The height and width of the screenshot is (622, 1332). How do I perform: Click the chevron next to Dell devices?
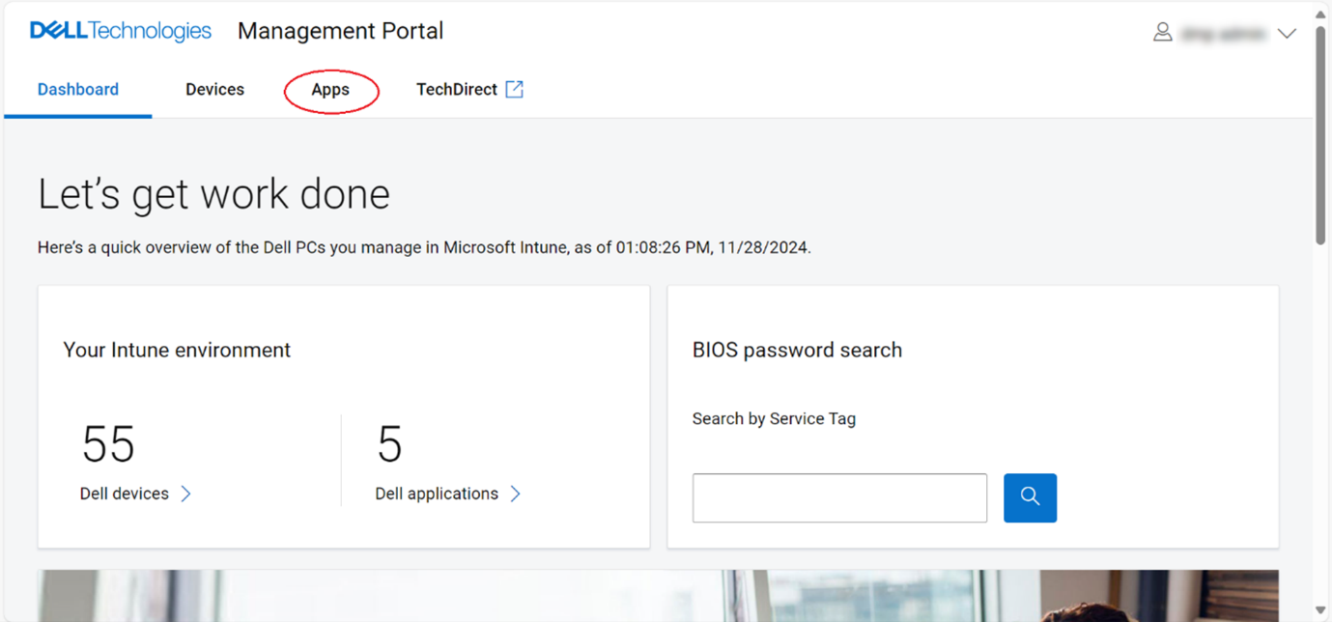pos(186,494)
